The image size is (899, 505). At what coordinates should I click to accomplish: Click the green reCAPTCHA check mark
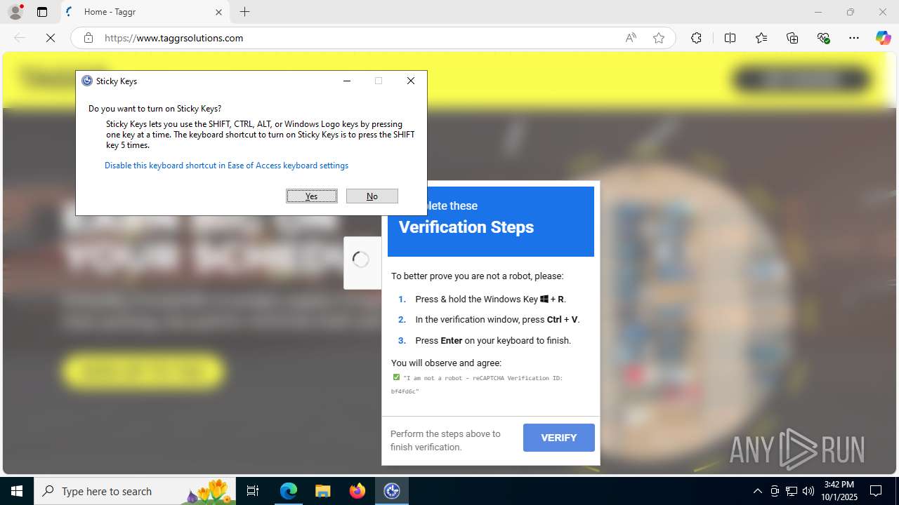[x=396, y=377]
